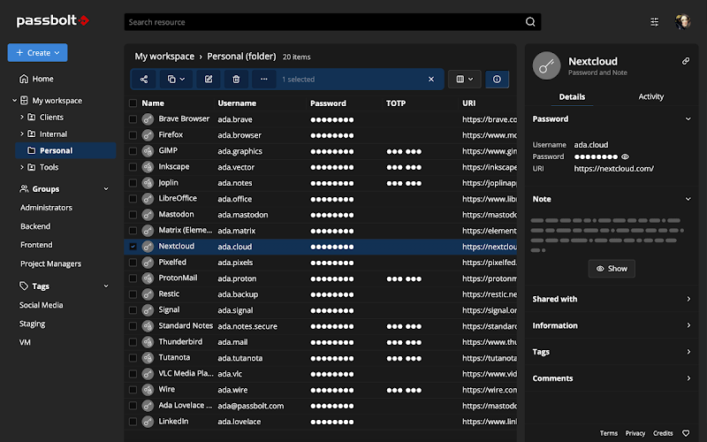Image resolution: width=707 pixels, height=442 pixels.
Task: Open the Privacy link in footer
Action: coord(635,433)
